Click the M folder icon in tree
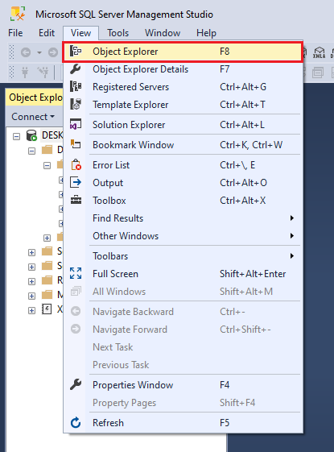 pyautogui.click(x=47, y=294)
